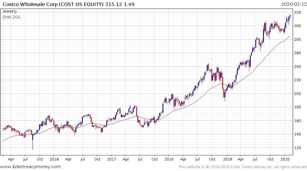Click the 200 price axis label
307x171 pixels.
pyautogui.click(x=298, y=93)
